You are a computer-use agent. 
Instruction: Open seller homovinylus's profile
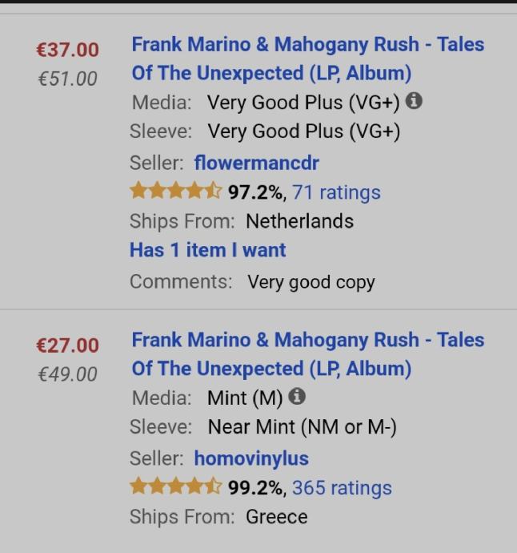coord(251,458)
